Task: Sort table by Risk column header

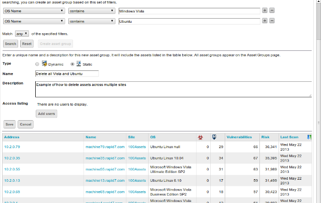Action: pos(265,137)
